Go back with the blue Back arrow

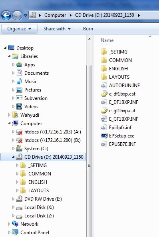(6, 15)
